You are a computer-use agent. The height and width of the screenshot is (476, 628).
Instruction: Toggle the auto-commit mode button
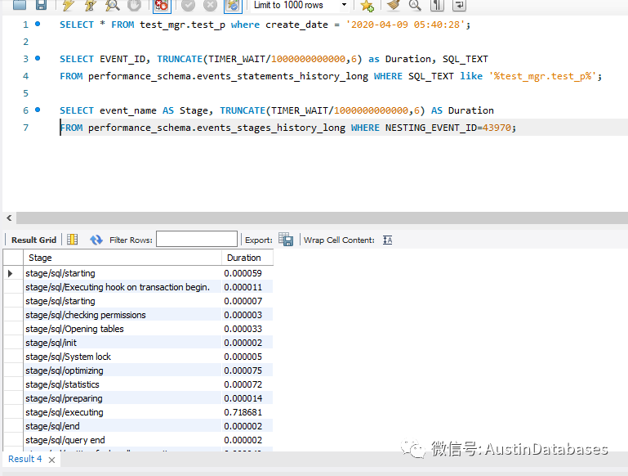(233, 5)
